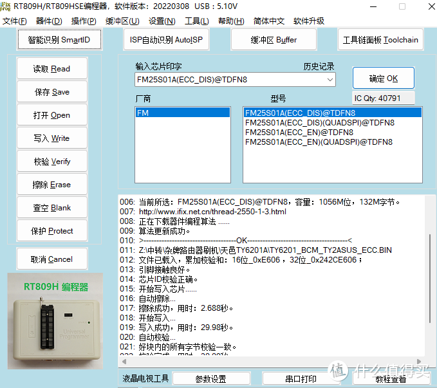Open the 器件(D) menu
Screen dimensions: 437x388
click(49, 21)
